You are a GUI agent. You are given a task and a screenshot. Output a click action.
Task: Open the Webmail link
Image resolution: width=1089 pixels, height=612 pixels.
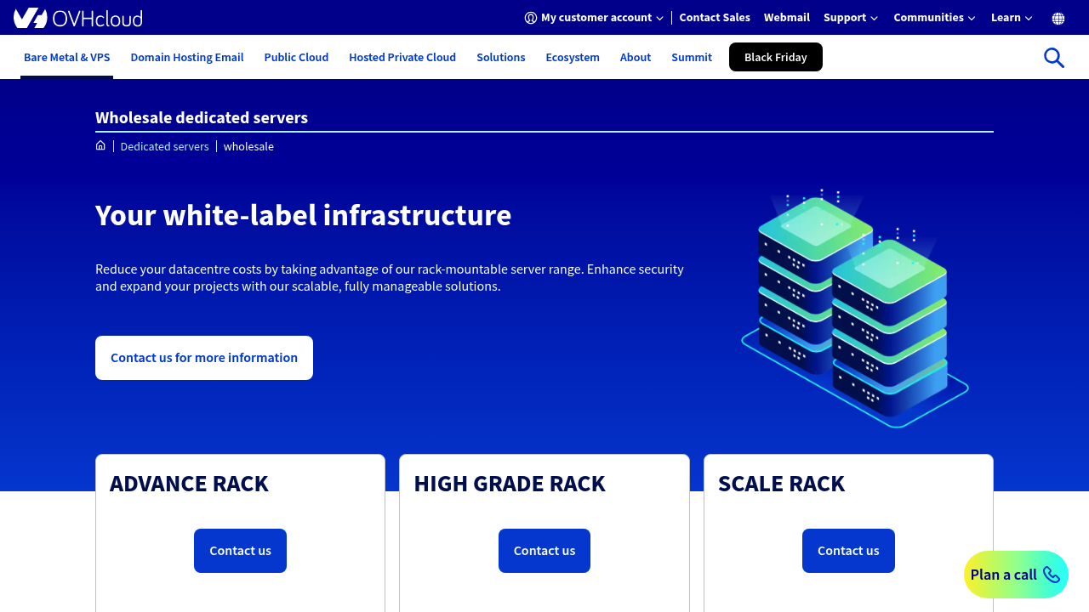pos(786,17)
